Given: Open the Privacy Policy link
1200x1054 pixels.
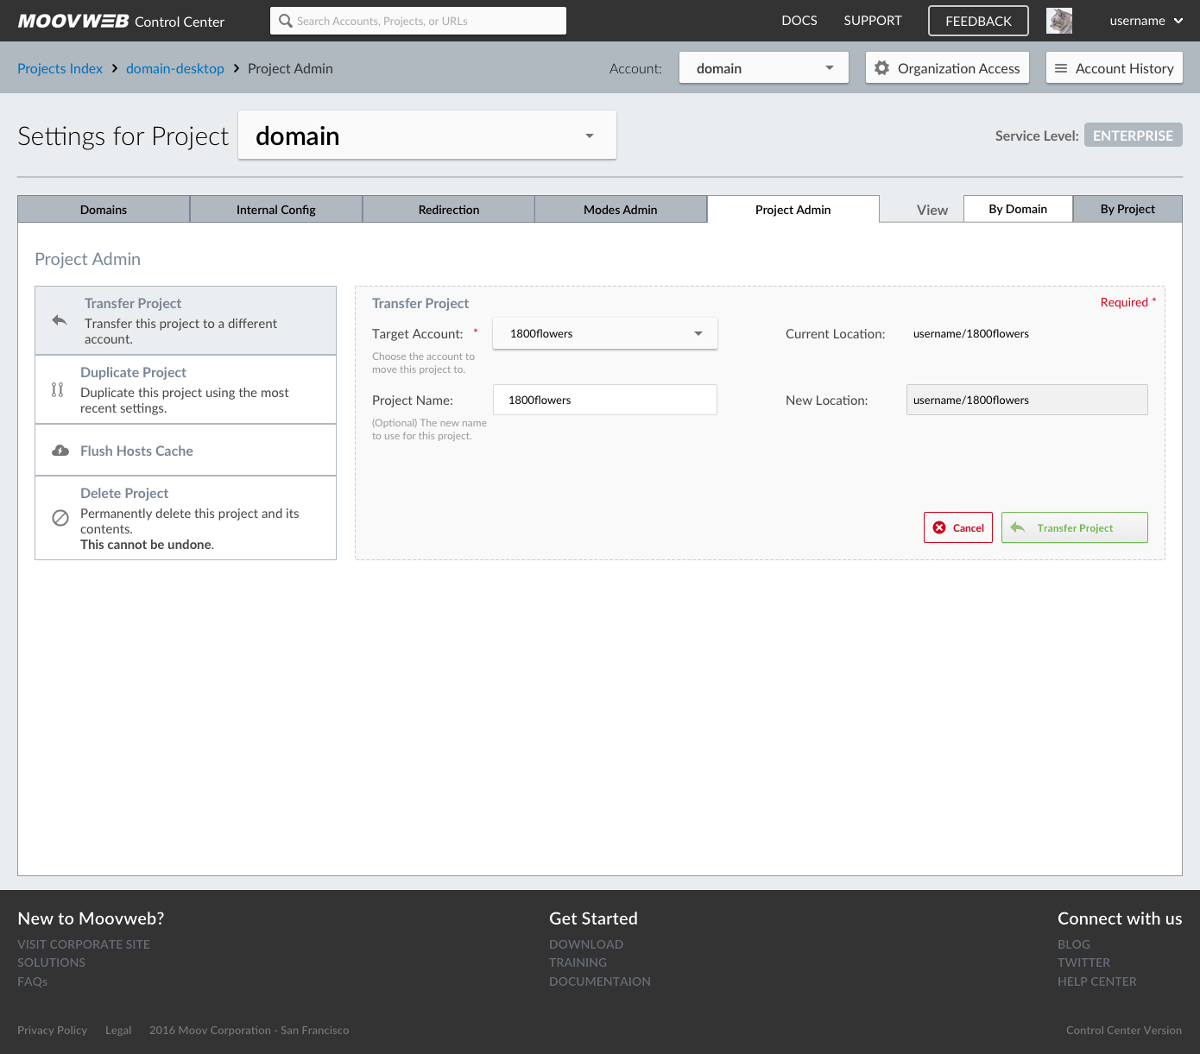Looking at the screenshot, I should click(52, 1030).
